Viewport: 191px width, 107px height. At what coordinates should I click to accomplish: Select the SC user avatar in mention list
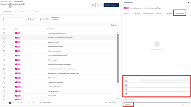(126, 89)
